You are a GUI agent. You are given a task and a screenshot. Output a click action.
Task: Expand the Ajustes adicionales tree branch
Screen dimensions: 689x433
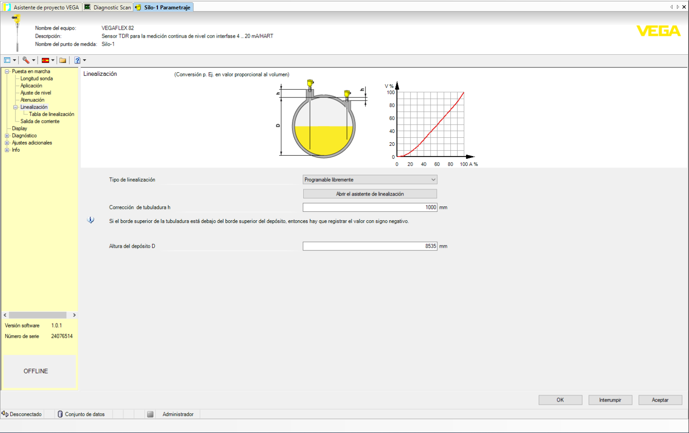click(x=7, y=143)
